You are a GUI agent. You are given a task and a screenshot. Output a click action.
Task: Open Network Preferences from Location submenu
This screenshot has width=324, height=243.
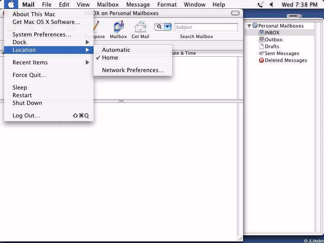coord(133,70)
